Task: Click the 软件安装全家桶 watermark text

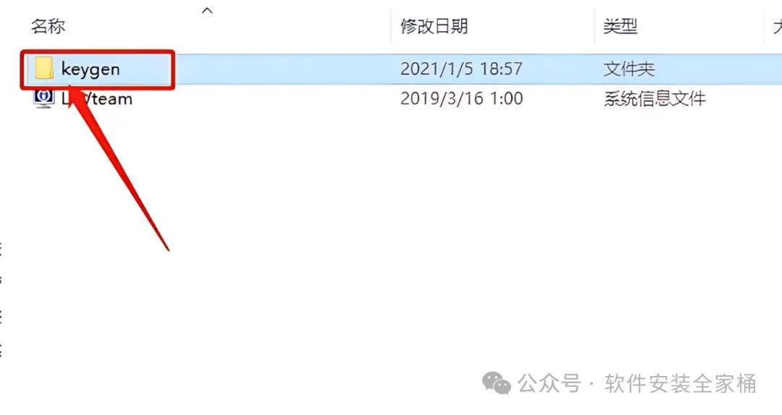Action: tap(680, 384)
